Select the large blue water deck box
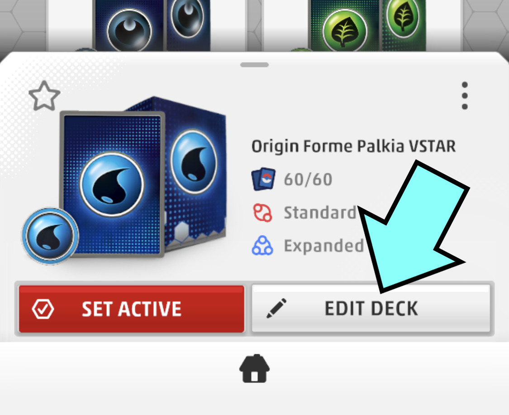 (x=143, y=177)
